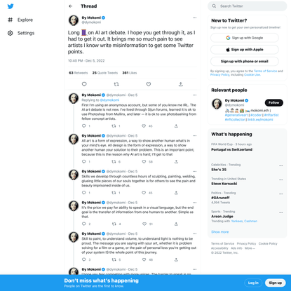Click Log in on the bottom banner
This screenshot has height=291, width=291.
tap(253, 283)
